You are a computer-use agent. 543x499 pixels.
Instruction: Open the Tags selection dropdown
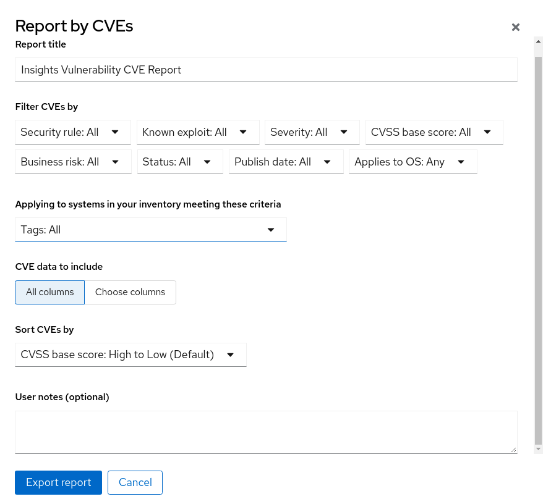coord(150,229)
